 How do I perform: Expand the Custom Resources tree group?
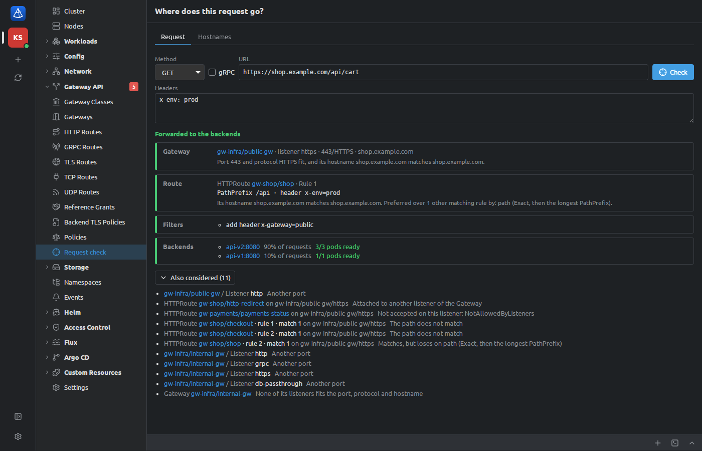click(47, 372)
